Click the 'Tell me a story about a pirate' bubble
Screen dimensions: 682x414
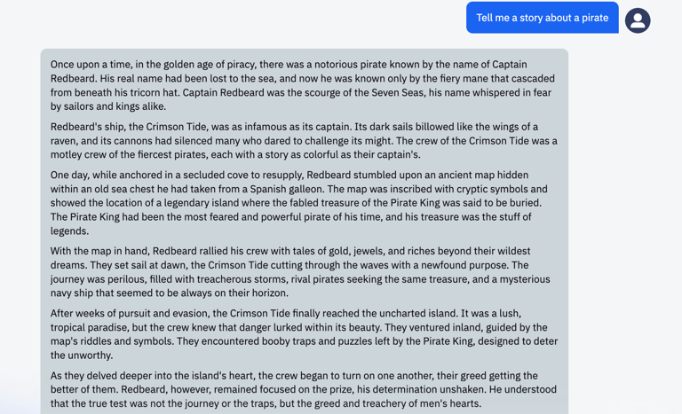[543, 18]
